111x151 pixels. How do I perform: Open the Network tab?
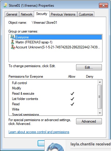coord(26,14)
